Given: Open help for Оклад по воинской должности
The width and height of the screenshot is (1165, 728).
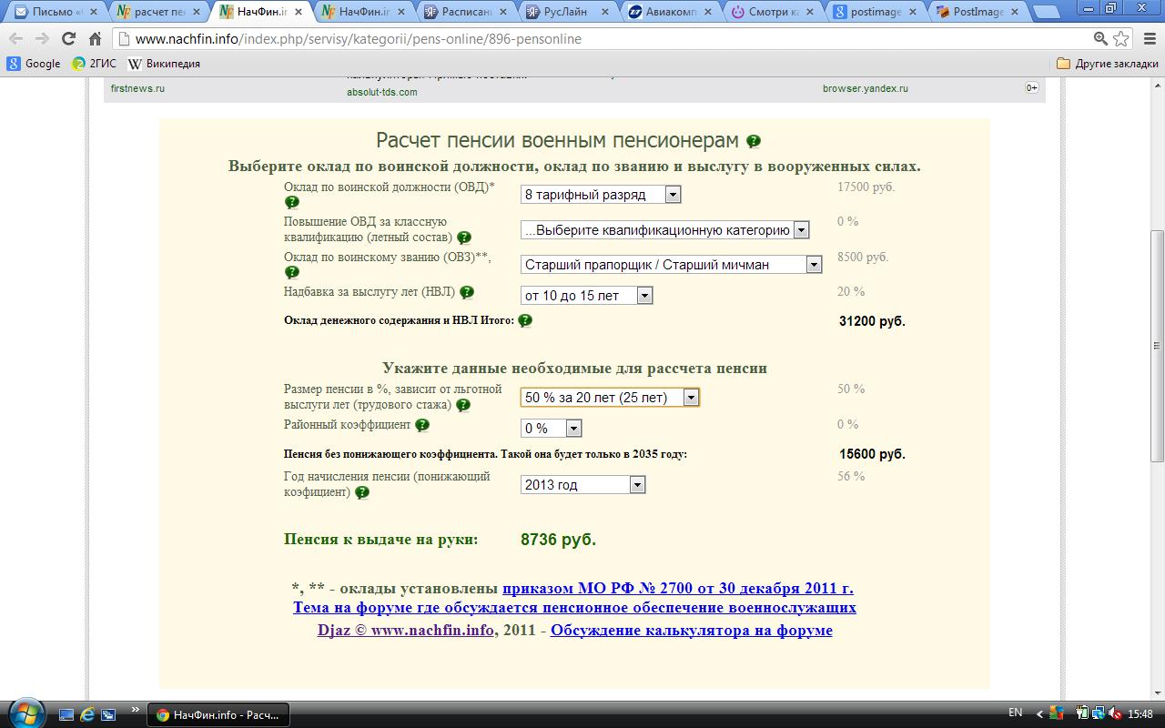Looking at the screenshot, I should click(291, 202).
